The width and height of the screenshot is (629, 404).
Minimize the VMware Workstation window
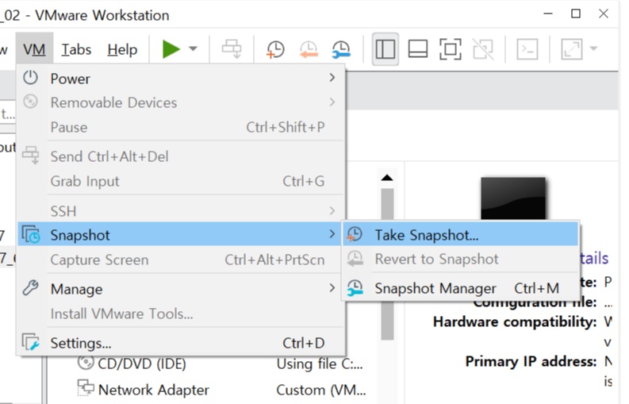[548, 13]
